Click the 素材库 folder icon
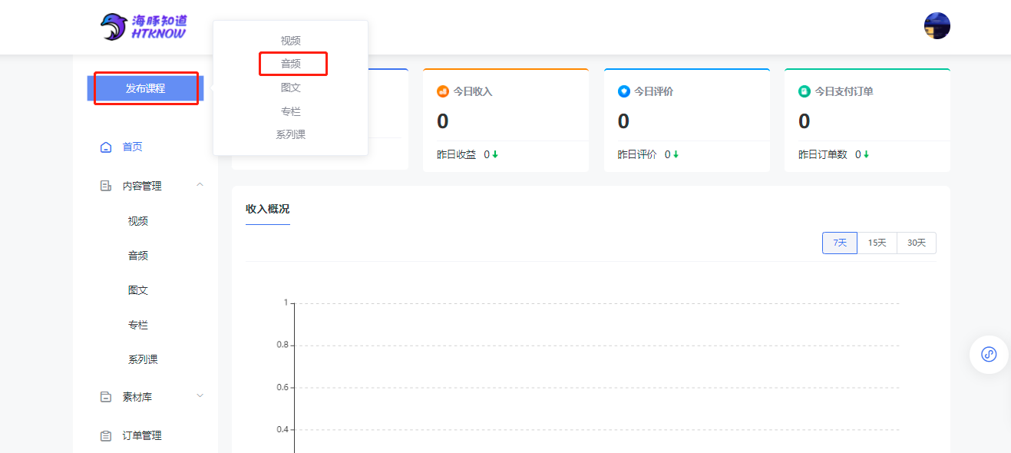 click(106, 397)
